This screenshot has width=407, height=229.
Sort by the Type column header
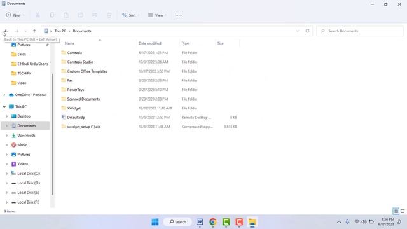185,43
